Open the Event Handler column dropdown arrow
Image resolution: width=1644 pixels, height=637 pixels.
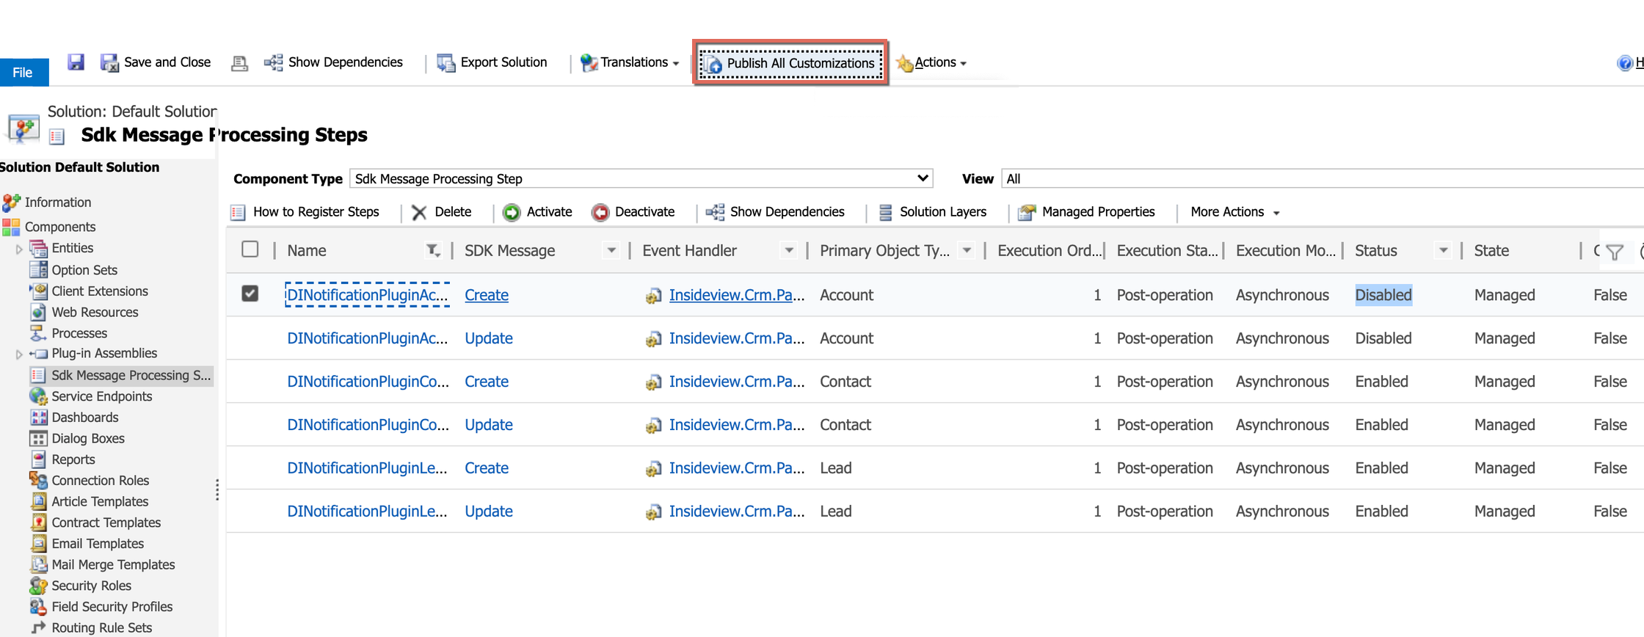point(788,251)
